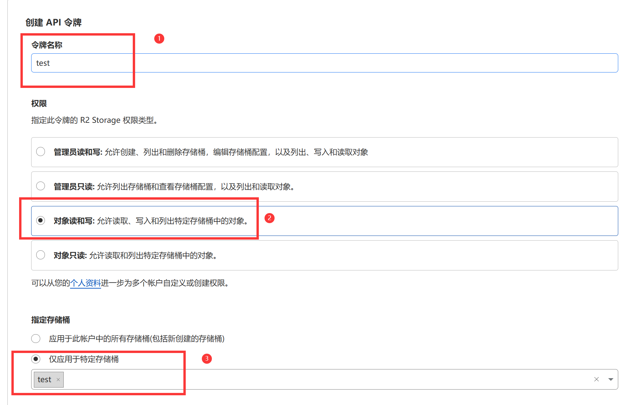Clear all selected buckets with the X icon
This screenshot has width=637, height=405.
coord(596,379)
